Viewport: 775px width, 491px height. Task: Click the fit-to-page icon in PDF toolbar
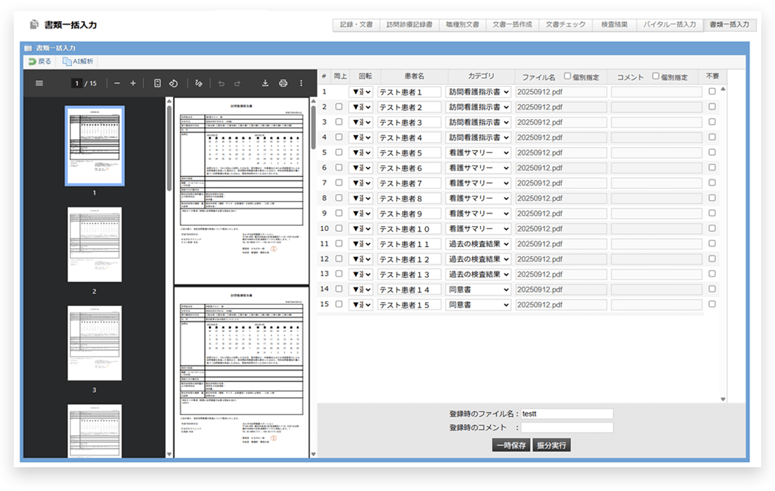[x=158, y=84]
